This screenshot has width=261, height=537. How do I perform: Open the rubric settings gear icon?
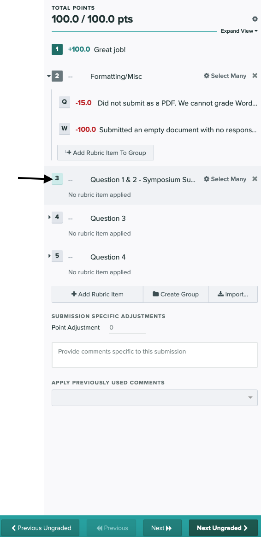click(x=255, y=19)
